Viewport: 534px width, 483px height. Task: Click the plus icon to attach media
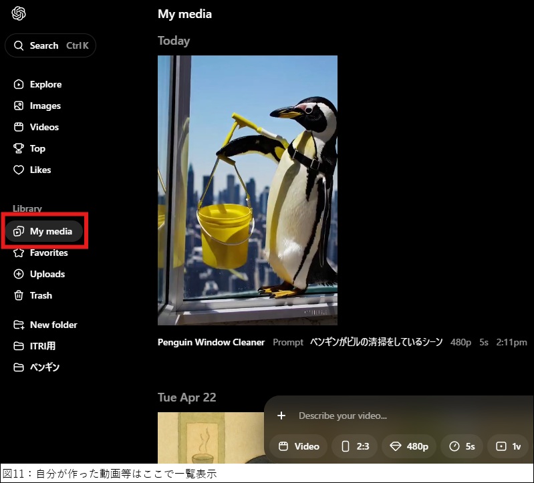[281, 416]
